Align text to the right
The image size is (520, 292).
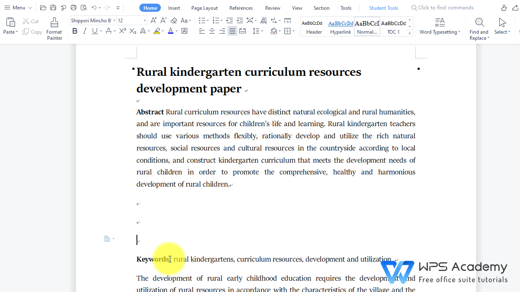(222, 31)
